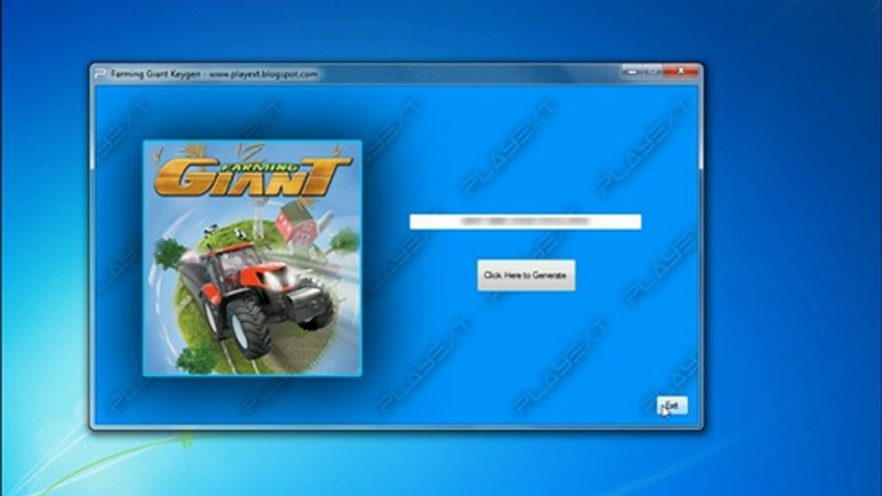
Task: Click the Exit button
Action: coord(672,406)
